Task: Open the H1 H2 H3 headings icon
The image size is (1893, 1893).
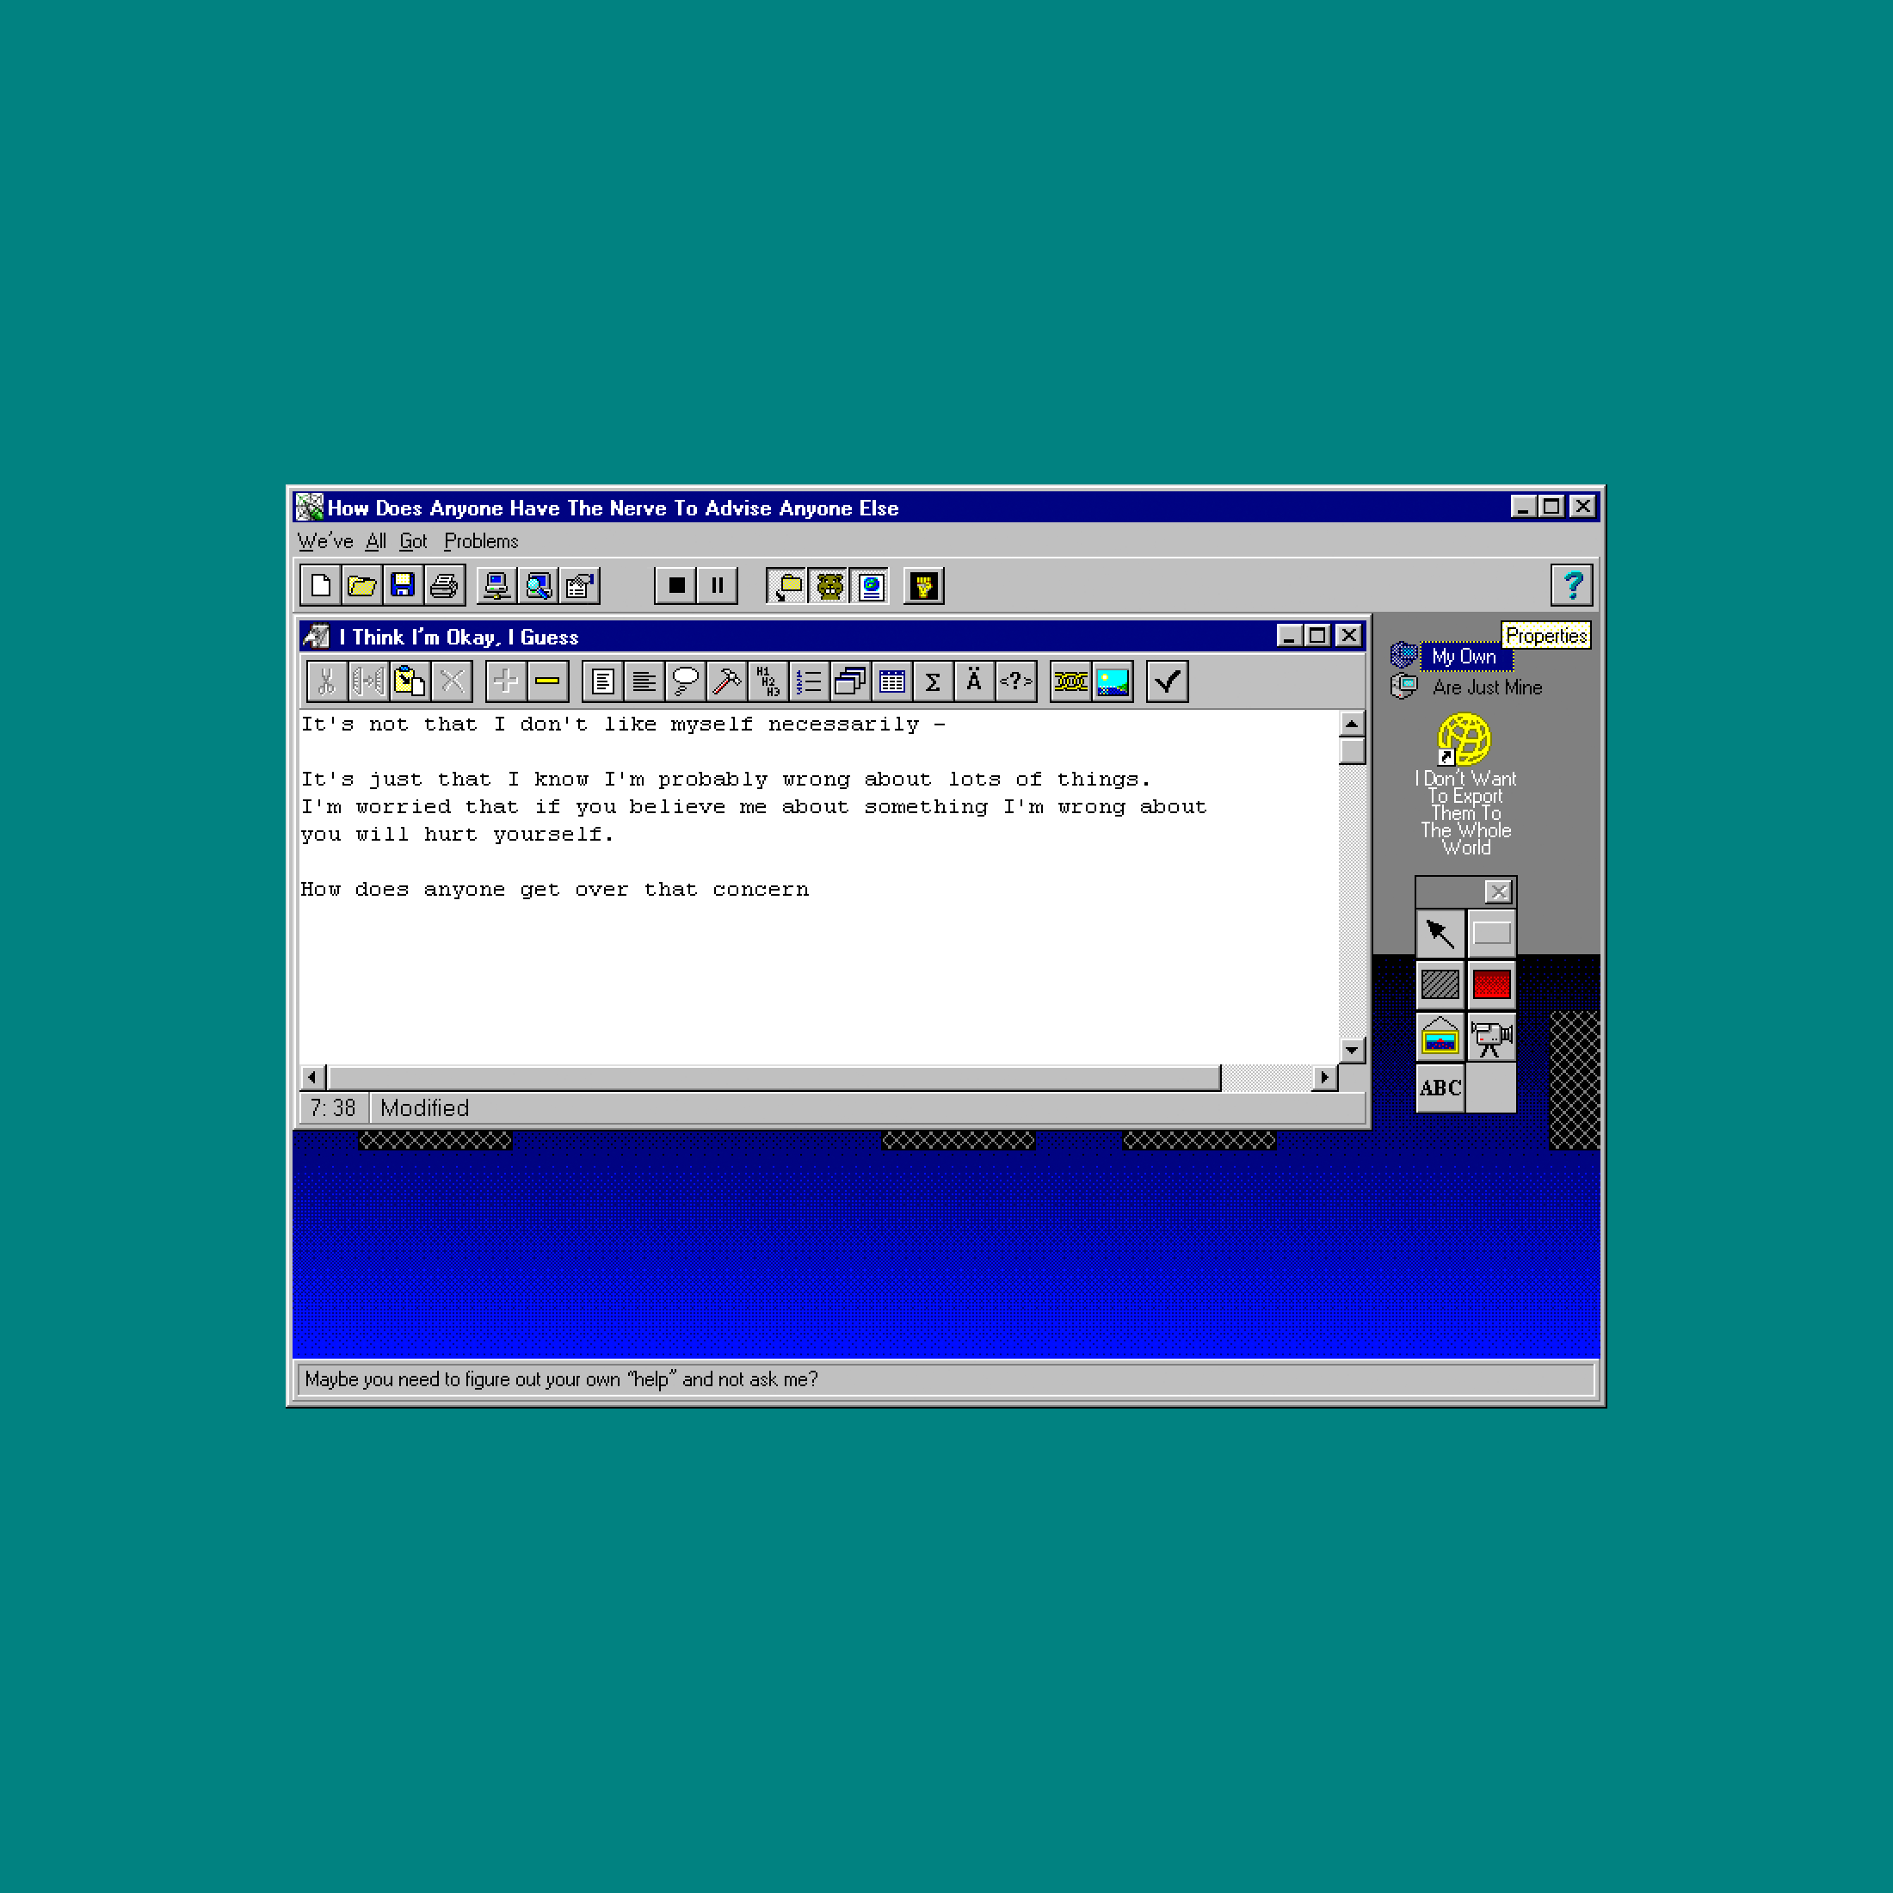Action: 768,682
